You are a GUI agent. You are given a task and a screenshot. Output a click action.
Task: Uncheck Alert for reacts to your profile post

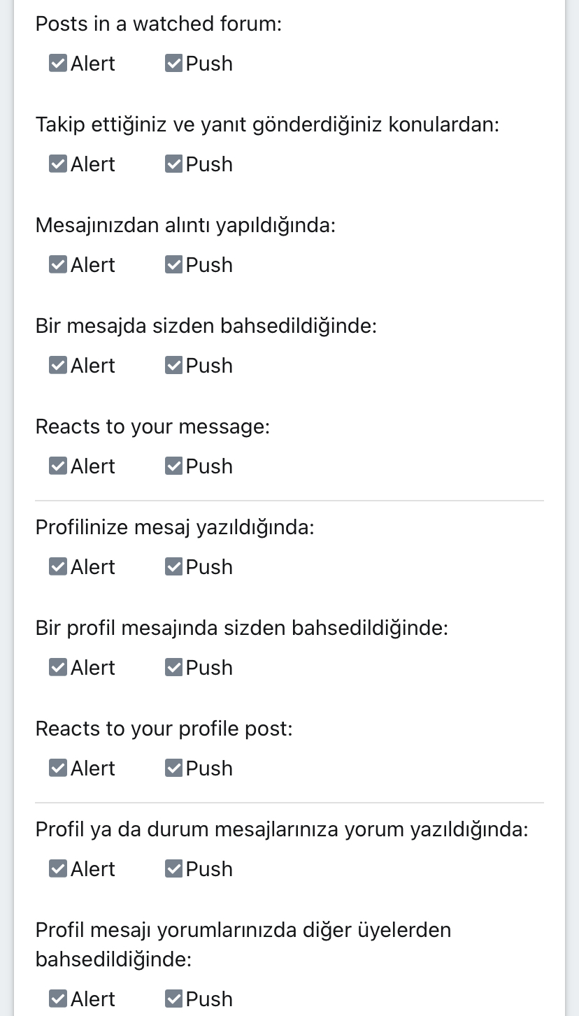(58, 768)
